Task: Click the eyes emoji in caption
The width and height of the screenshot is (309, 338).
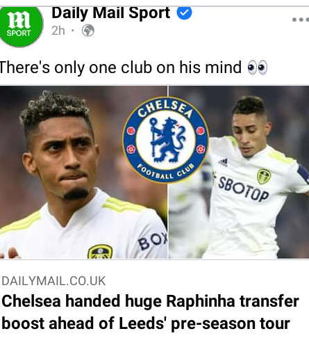Action: (258, 67)
